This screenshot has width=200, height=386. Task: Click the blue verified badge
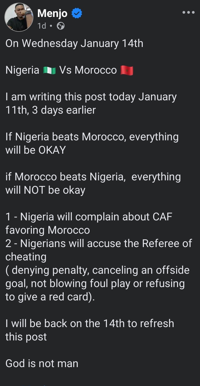77,13
